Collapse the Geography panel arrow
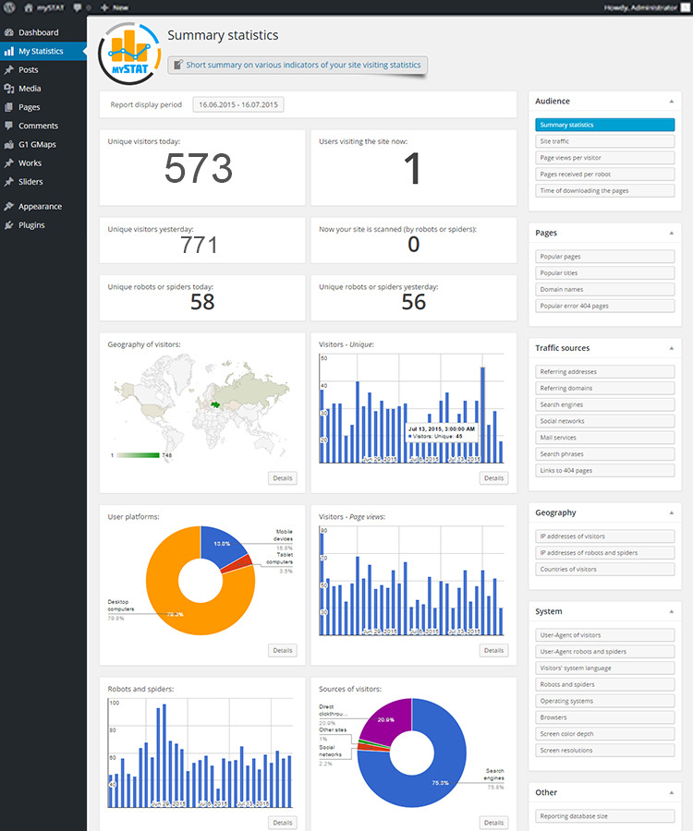 [671, 512]
